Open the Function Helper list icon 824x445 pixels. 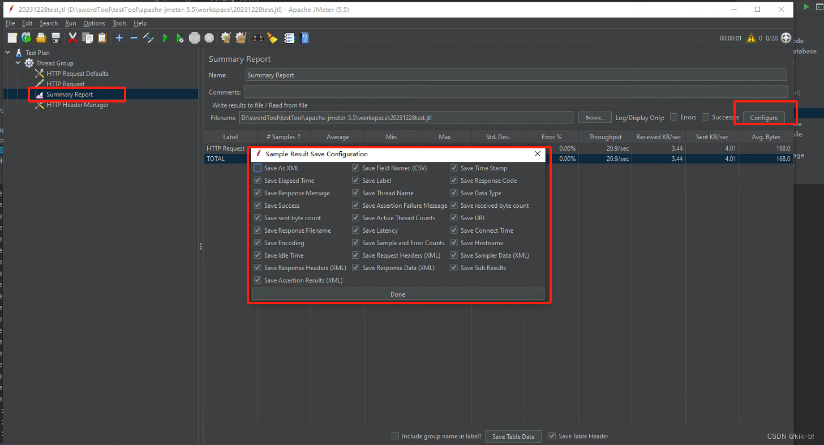(290, 38)
